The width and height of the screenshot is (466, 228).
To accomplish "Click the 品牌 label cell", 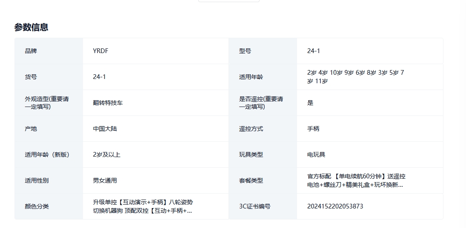I will tap(31, 51).
